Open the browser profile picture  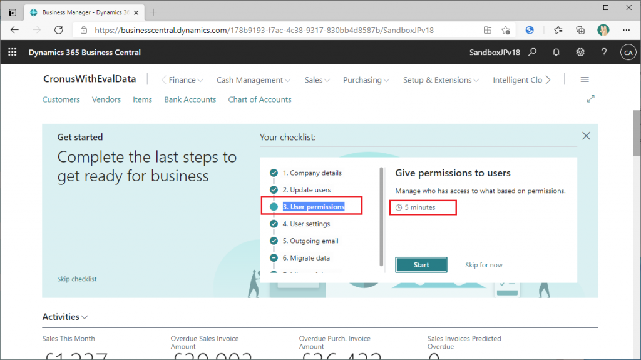pyautogui.click(x=603, y=30)
